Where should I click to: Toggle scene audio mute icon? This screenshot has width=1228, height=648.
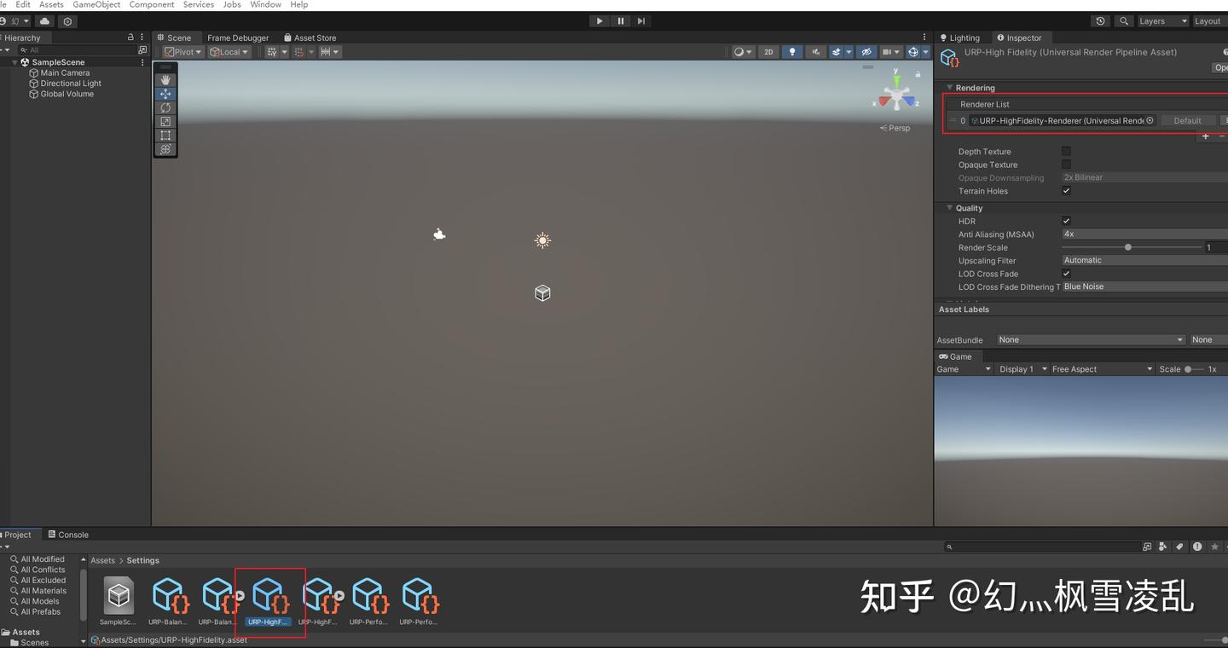coord(815,52)
